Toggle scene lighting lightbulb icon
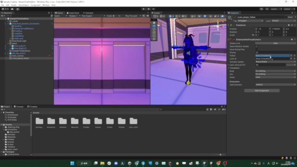The image size is (297, 167). point(205,16)
